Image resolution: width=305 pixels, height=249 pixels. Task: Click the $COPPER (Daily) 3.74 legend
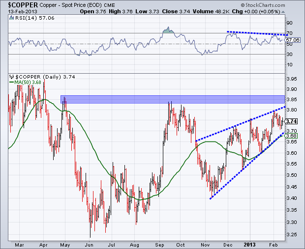pos(45,77)
